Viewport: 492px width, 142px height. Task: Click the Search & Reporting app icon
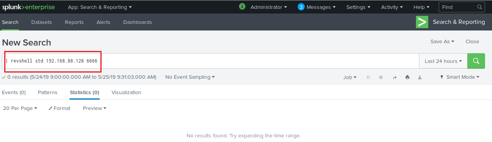422,22
